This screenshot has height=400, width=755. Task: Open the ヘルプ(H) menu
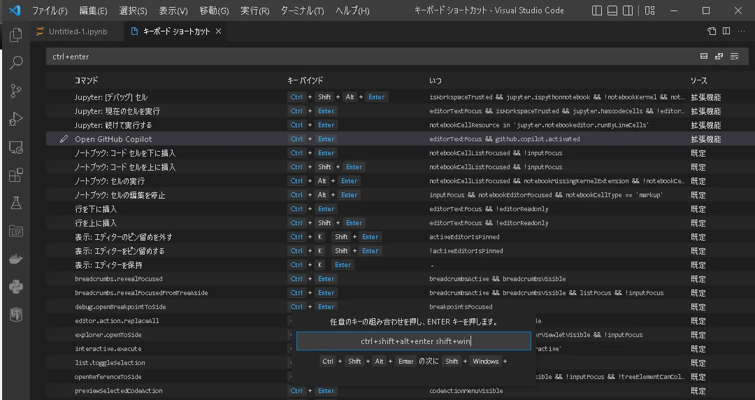pos(352,10)
